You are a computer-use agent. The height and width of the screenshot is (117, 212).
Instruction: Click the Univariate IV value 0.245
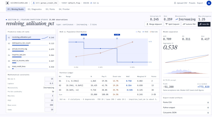(x=154, y=19)
